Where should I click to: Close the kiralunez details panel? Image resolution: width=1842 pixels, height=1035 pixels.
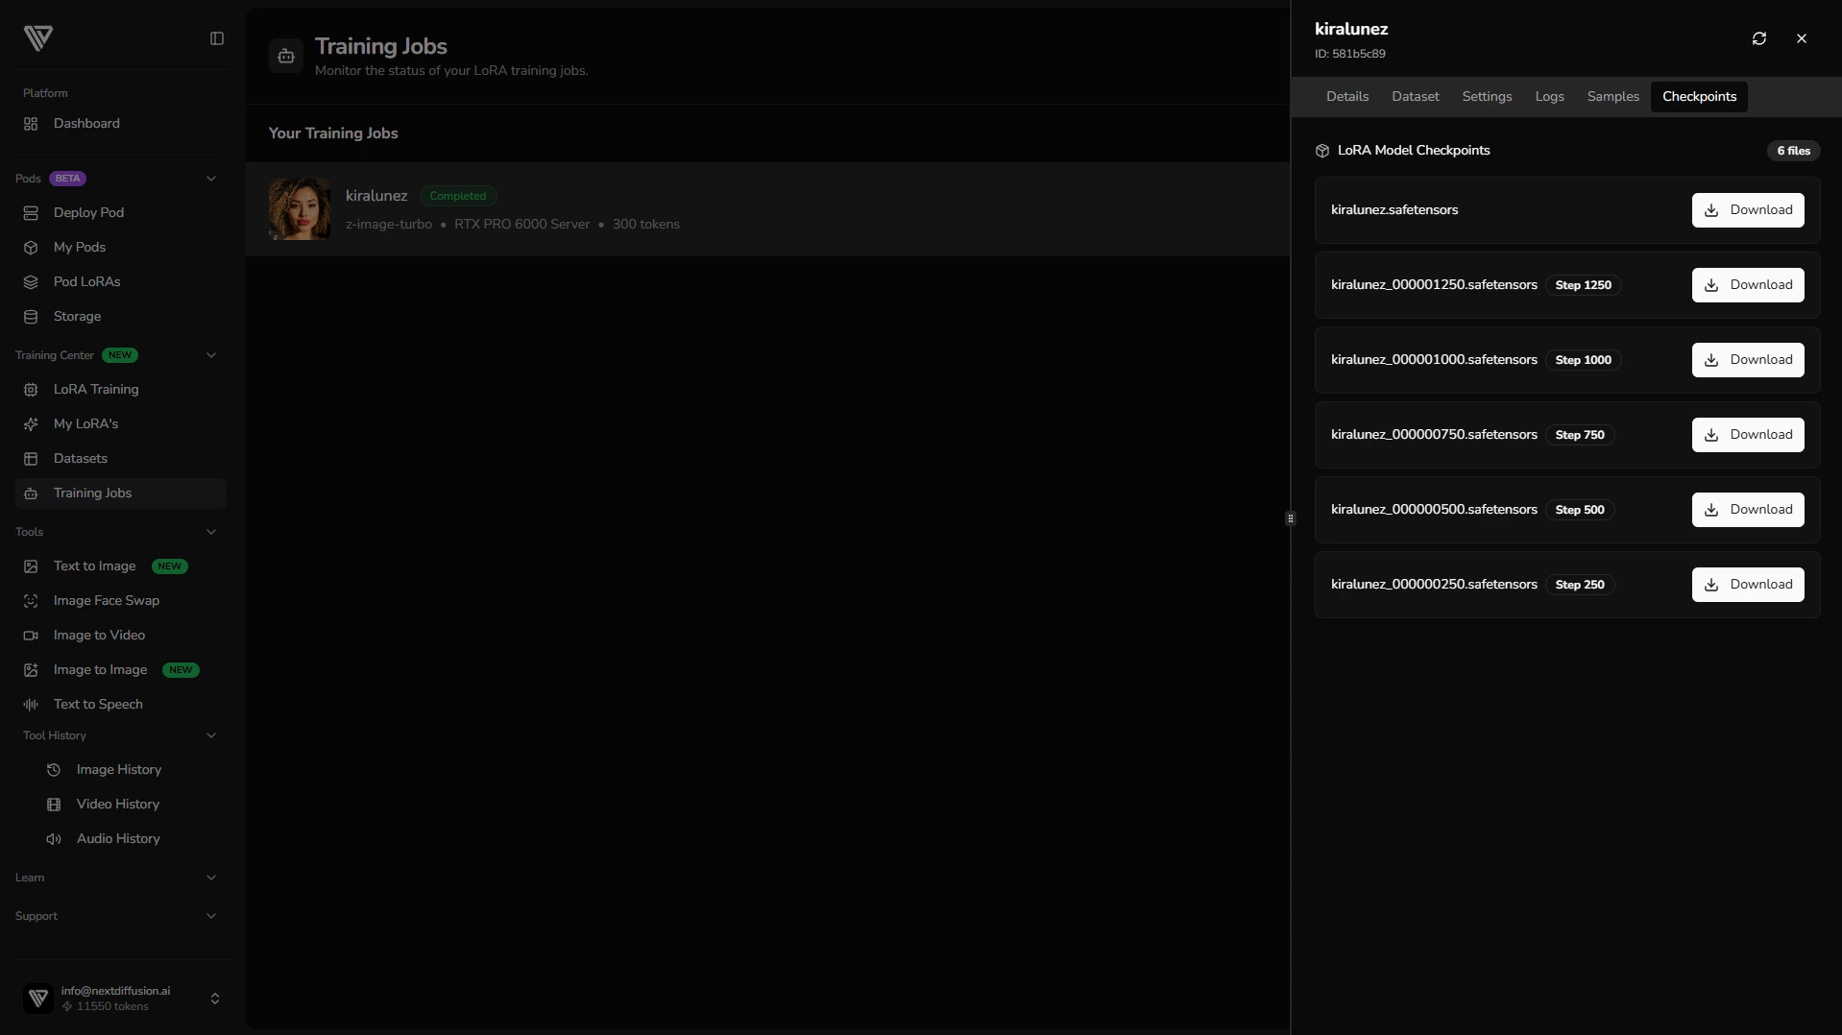click(1801, 38)
